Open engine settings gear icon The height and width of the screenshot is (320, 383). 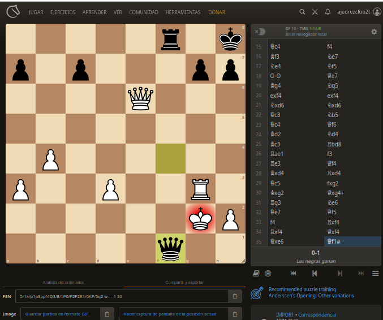374,32
